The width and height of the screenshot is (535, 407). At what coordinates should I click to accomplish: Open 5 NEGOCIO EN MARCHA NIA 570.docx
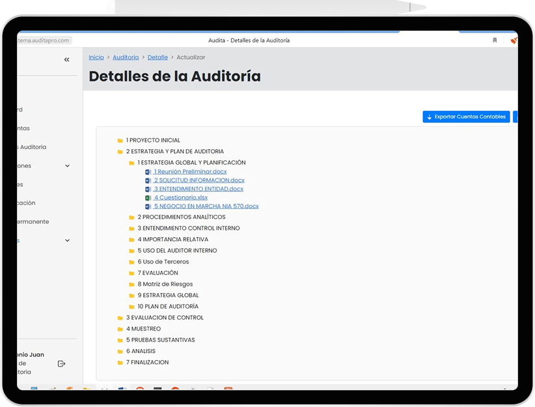[206, 206]
